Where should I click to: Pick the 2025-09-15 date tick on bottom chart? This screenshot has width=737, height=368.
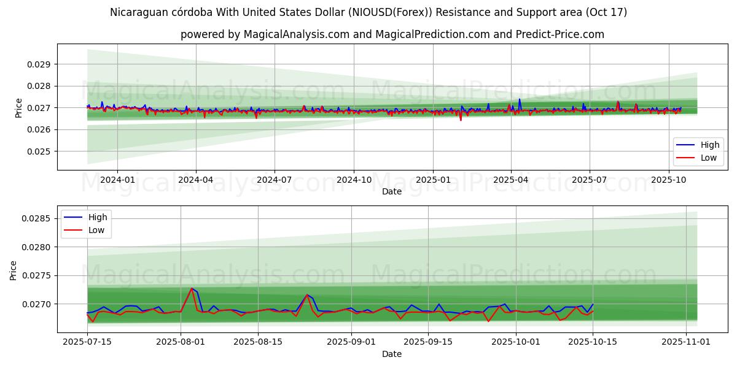click(434, 342)
